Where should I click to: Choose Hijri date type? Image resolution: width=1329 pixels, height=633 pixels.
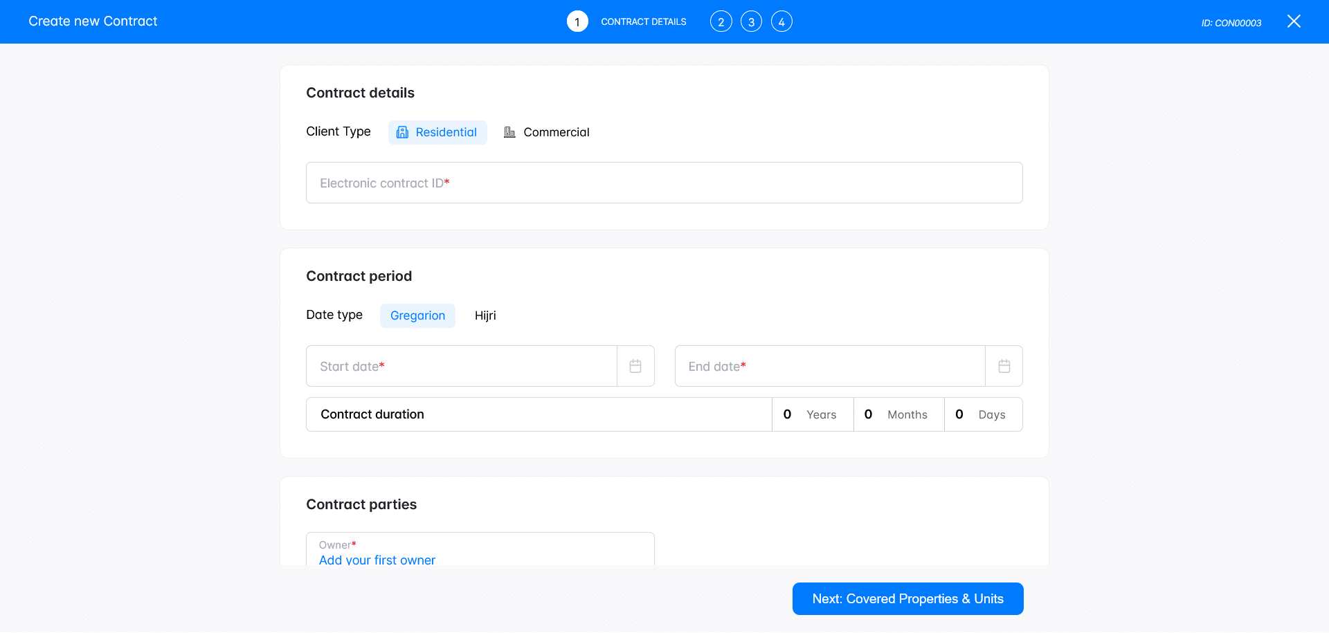(x=485, y=315)
